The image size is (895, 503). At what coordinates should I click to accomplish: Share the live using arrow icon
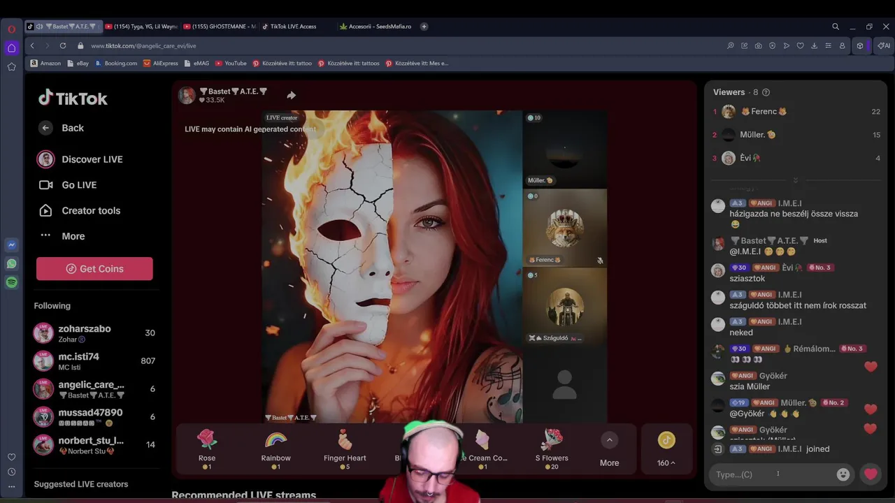point(291,95)
